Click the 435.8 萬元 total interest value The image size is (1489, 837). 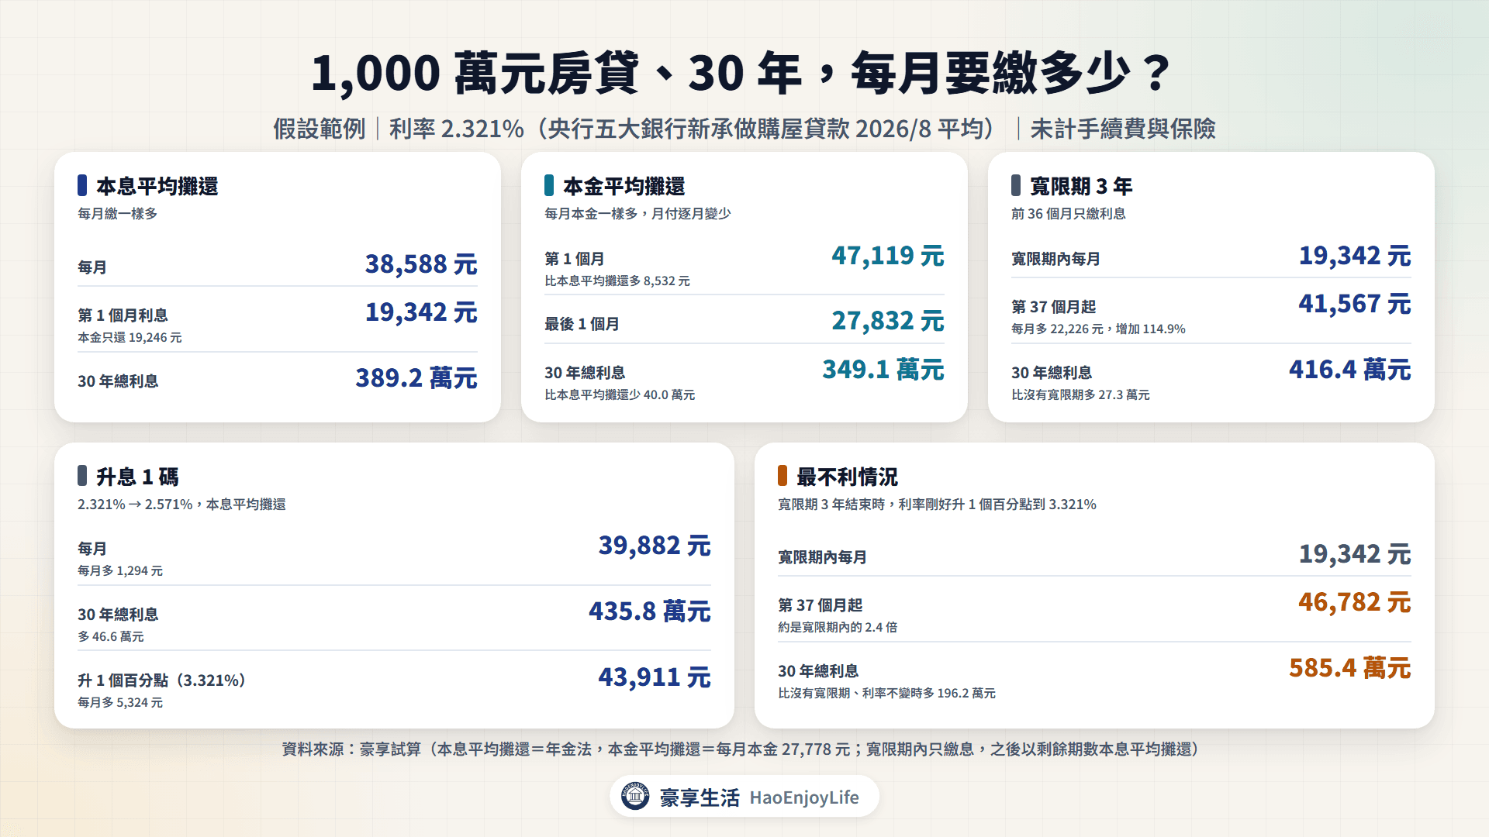[650, 611]
